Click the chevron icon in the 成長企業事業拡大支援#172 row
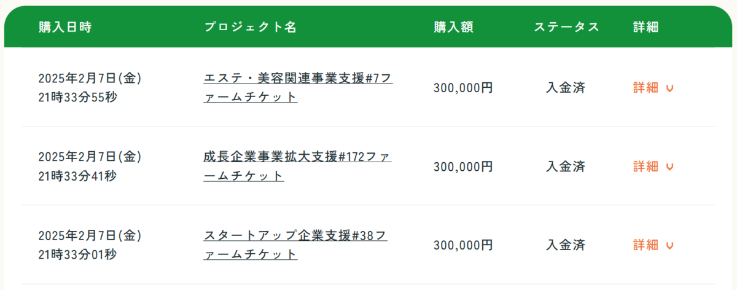The image size is (737, 290). pyautogui.click(x=669, y=167)
